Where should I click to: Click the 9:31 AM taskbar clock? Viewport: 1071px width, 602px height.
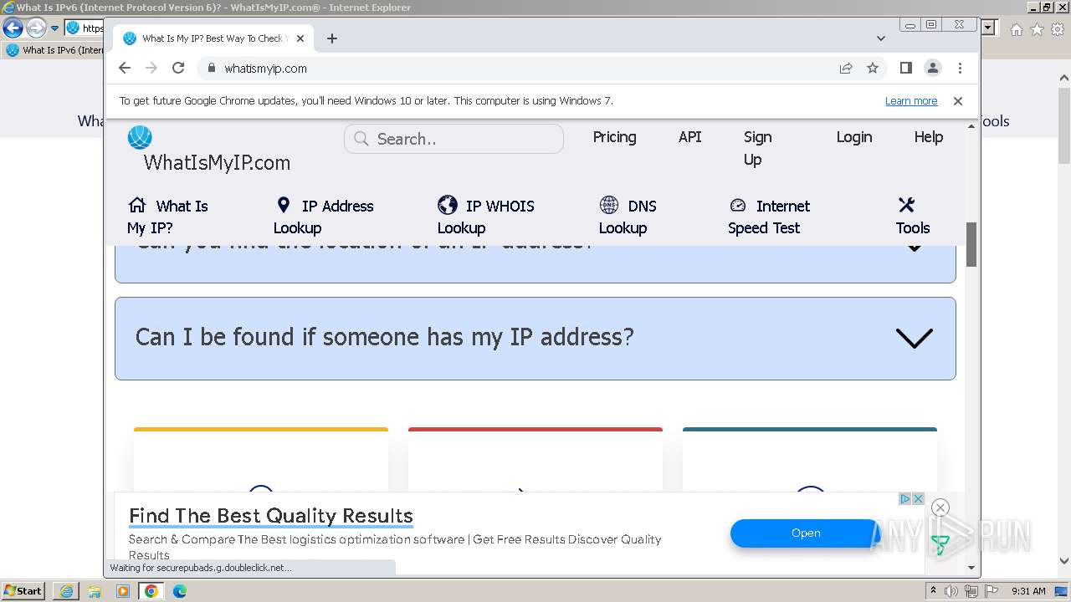coord(1028,591)
